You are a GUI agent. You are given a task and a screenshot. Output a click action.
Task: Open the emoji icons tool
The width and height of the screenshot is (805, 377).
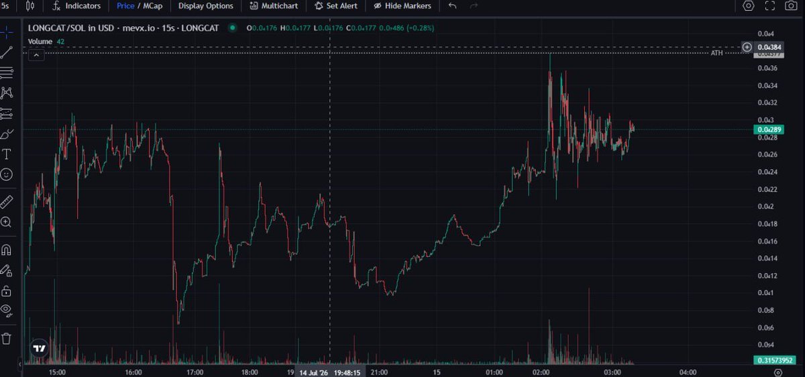coord(7,174)
